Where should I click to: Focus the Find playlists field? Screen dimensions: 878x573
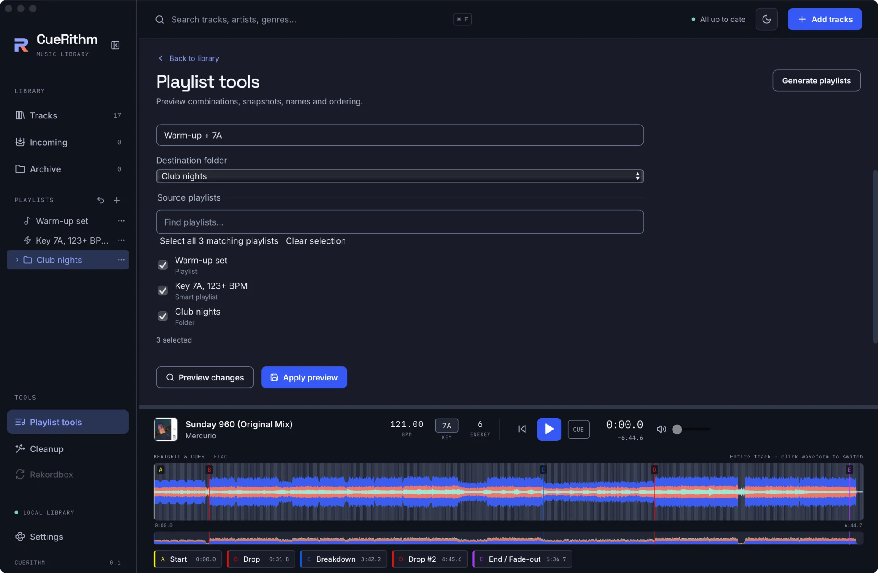point(400,222)
